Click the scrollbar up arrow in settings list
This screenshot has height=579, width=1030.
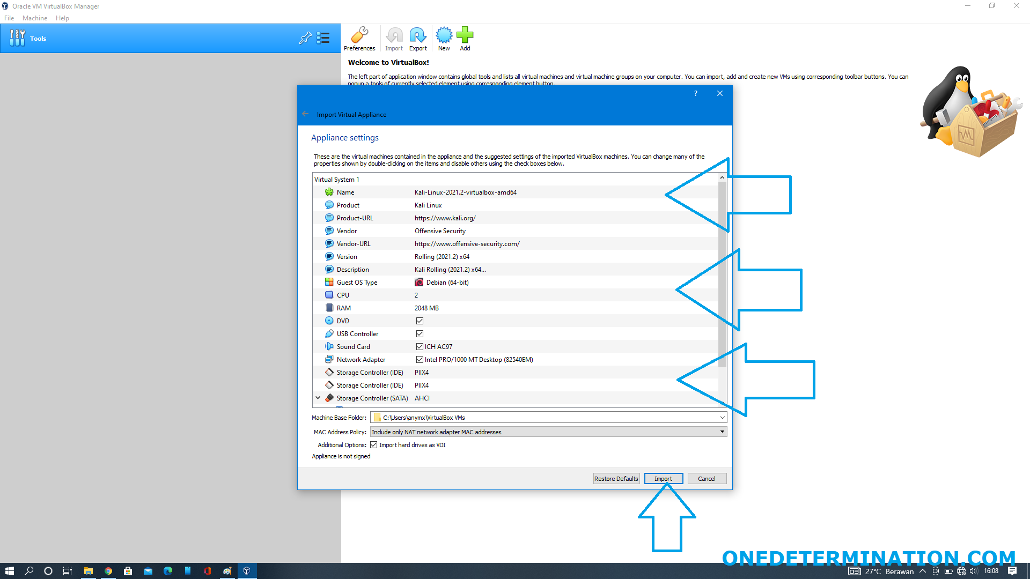(722, 177)
